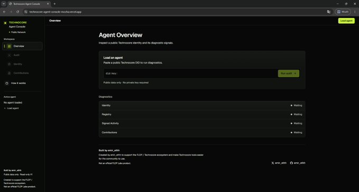Click the Contributions icon in sidebar
The image size is (359, 192).
[9, 73]
